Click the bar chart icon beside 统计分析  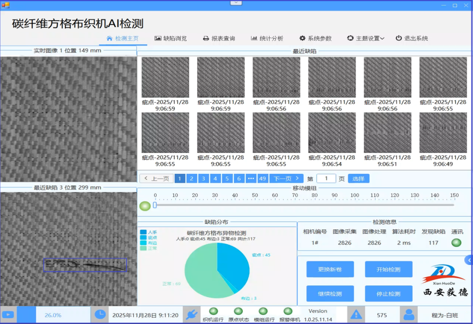coord(254,38)
